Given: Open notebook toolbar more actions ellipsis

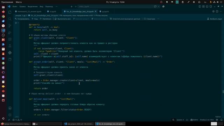Looking at the screenshot, I should pos(158,19).
